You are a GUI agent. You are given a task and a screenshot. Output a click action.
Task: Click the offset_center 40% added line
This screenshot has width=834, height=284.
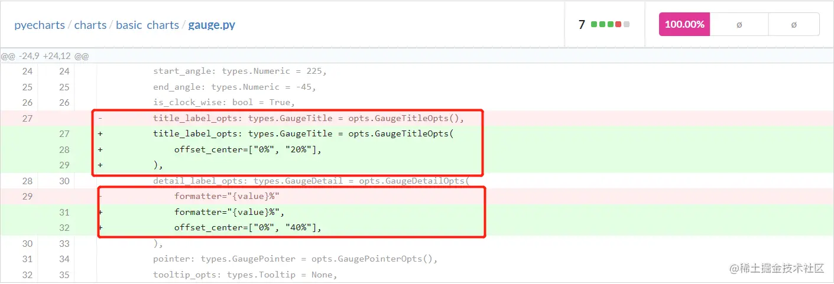coord(248,227)
